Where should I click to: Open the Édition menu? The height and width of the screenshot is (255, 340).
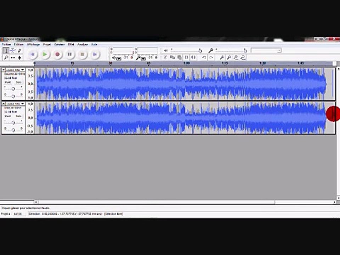(x=19, y=44)
